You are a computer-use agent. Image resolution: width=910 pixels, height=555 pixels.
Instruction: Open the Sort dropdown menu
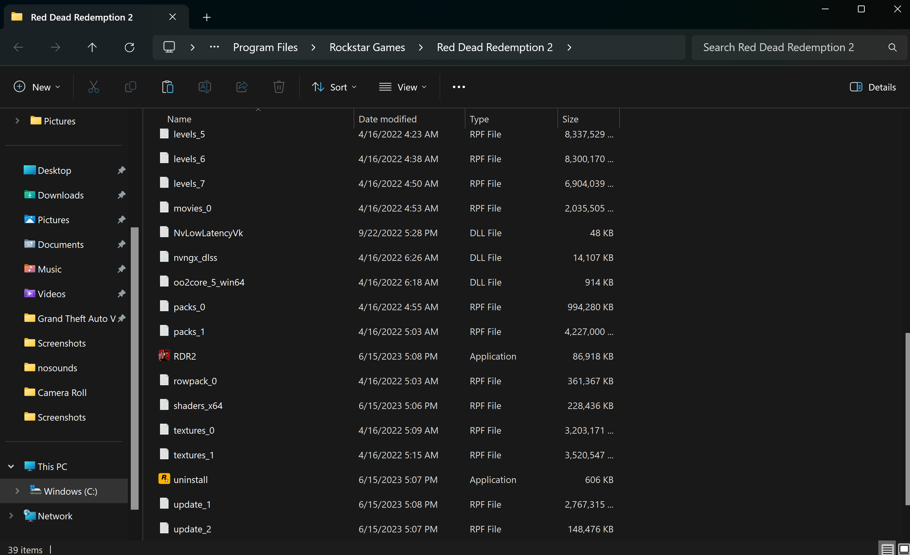coord(334,87)
